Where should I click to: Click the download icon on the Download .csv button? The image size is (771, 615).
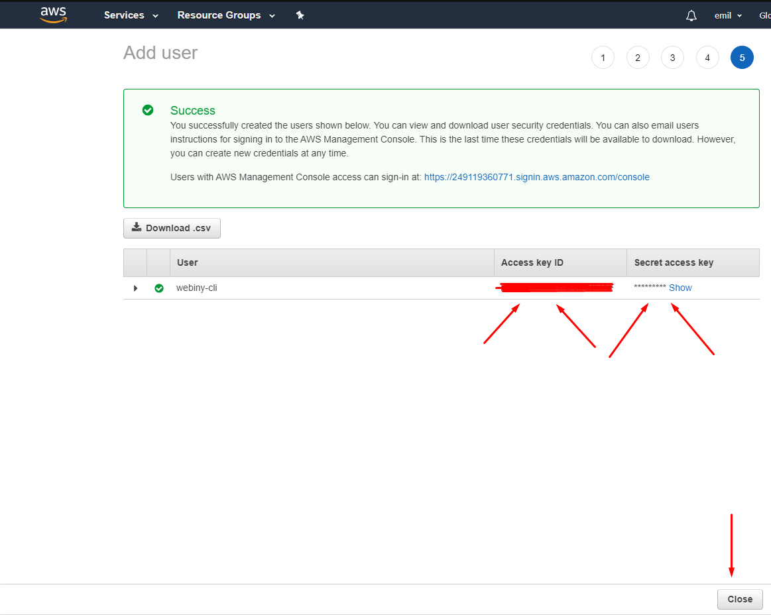(137, 227)
